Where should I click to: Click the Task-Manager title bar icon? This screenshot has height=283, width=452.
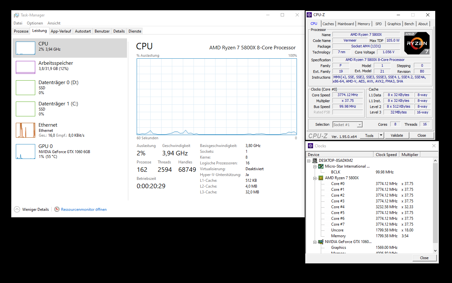(16, 15)
